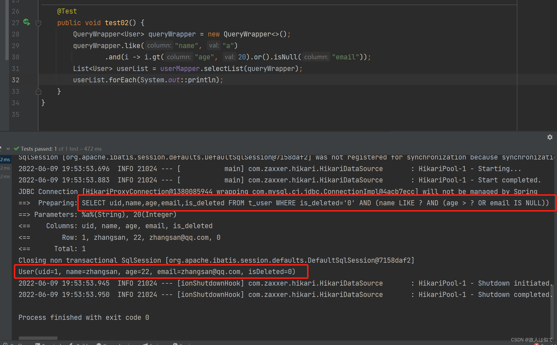Viewport: 557px width, 345px height.
Task: Click the 19:53:53.945 timestamp in console
Action: point(86,283)
